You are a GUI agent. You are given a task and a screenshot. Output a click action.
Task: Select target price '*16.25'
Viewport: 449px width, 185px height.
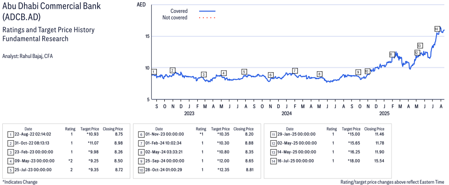(x=355, y=152)
